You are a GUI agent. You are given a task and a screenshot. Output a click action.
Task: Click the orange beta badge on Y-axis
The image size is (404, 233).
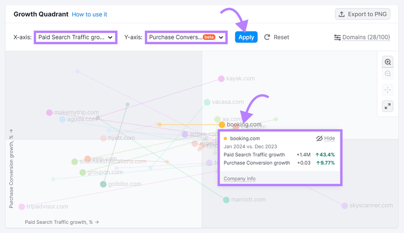click(209, 37)
